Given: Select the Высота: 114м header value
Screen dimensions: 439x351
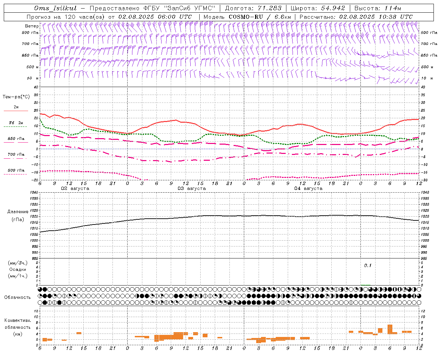Looking at the screenshot, I should click(378, 8).
